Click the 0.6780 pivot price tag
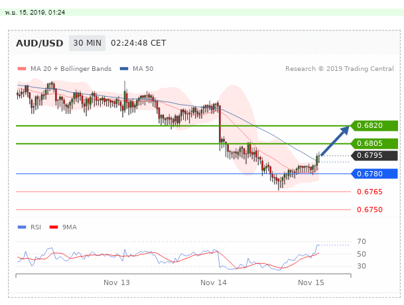Viewport: 404px width, 305px height. 374,174
